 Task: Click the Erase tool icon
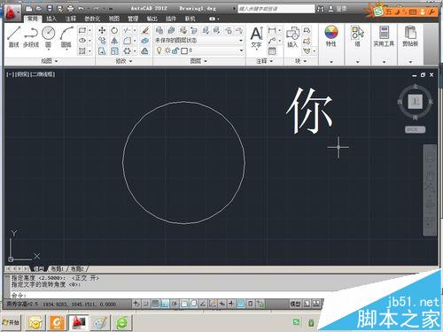[x=145, y=30]
